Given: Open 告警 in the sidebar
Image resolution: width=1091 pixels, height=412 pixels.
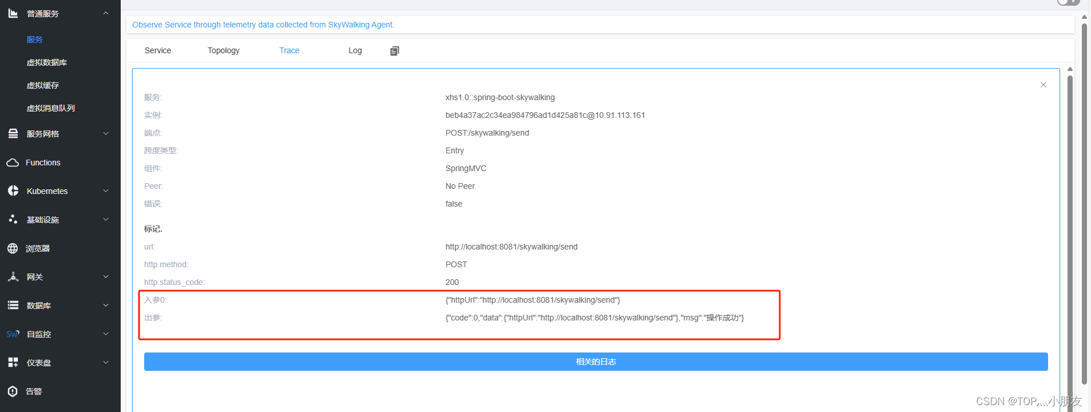Looking at the screenshot, I should (34, 391).
